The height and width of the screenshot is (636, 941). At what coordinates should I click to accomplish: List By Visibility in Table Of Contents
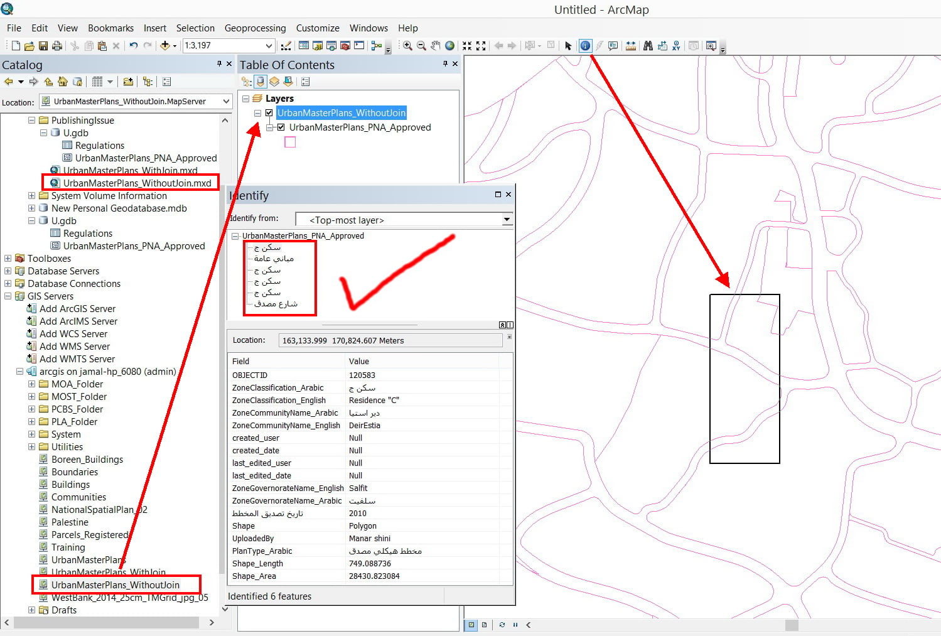coord(274,82)
